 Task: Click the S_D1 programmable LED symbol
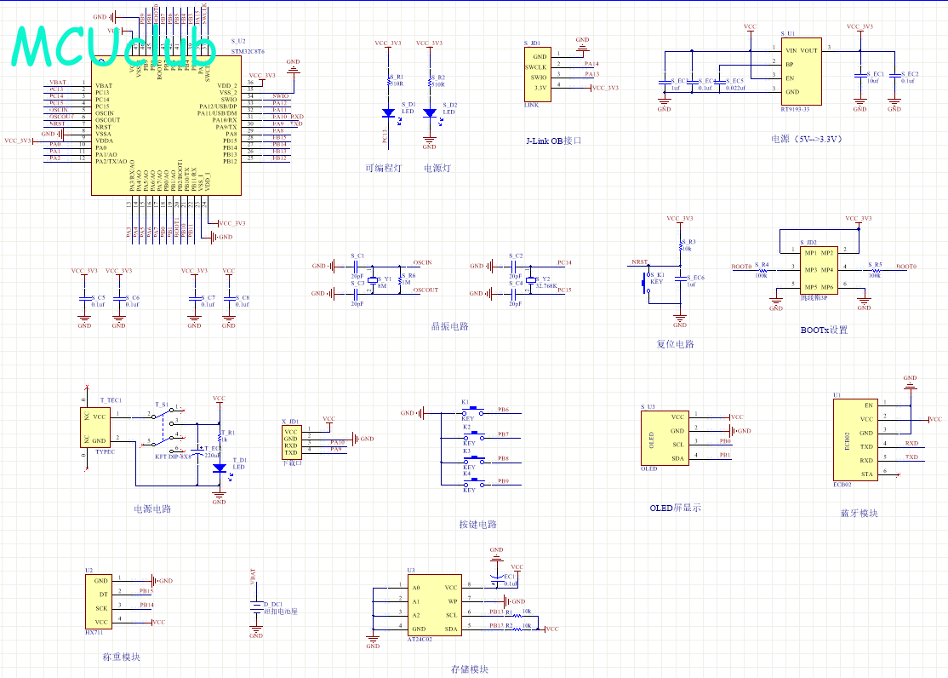(388, 112)
